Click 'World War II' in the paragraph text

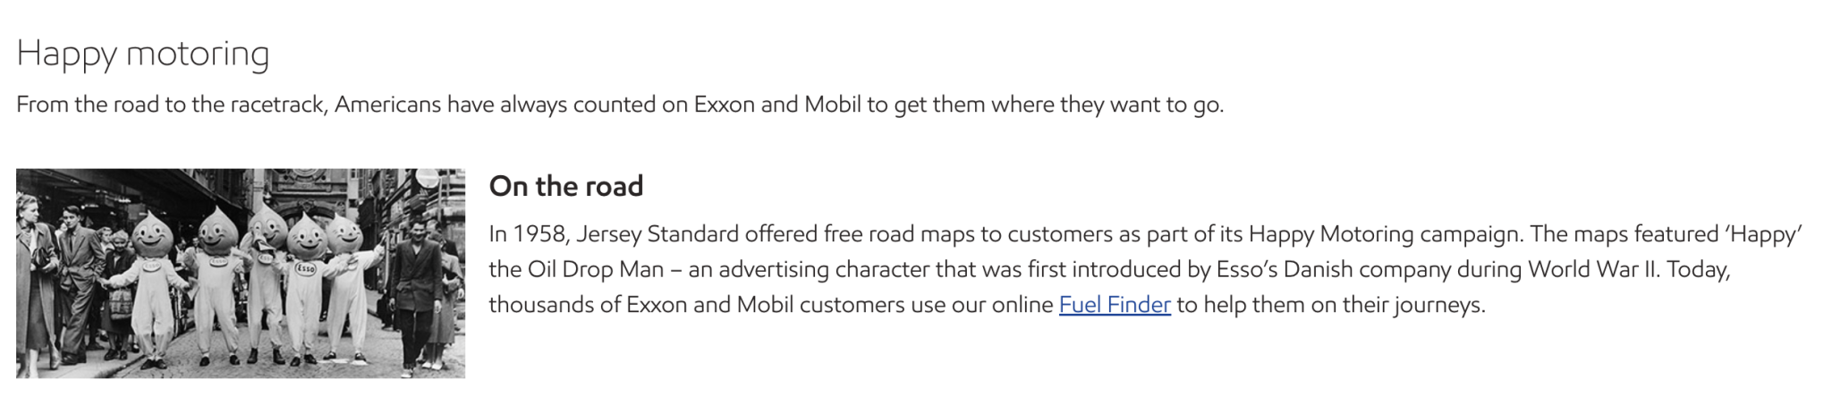pos(1593,269)
